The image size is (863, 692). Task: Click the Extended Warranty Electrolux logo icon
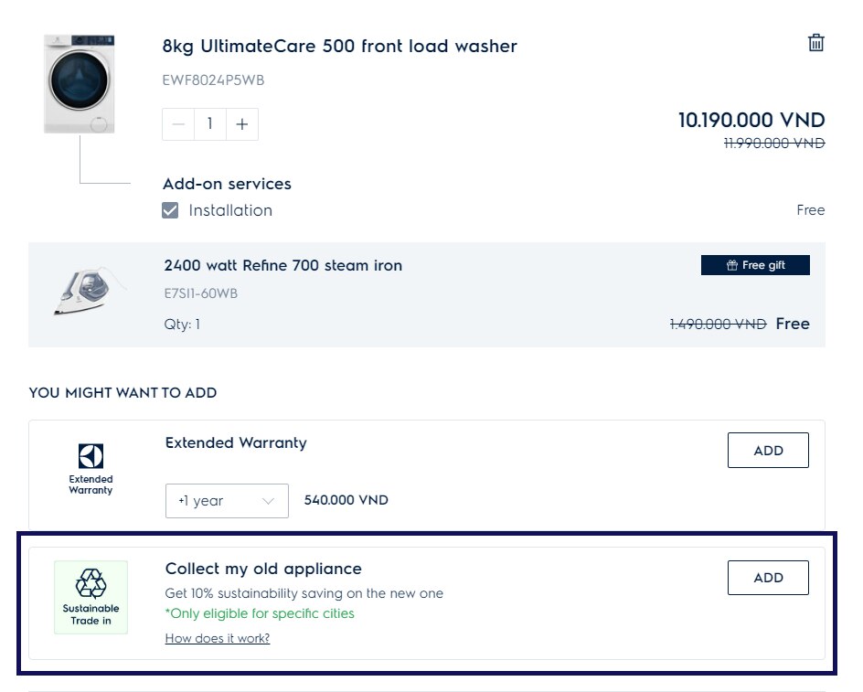coord(91,456)
